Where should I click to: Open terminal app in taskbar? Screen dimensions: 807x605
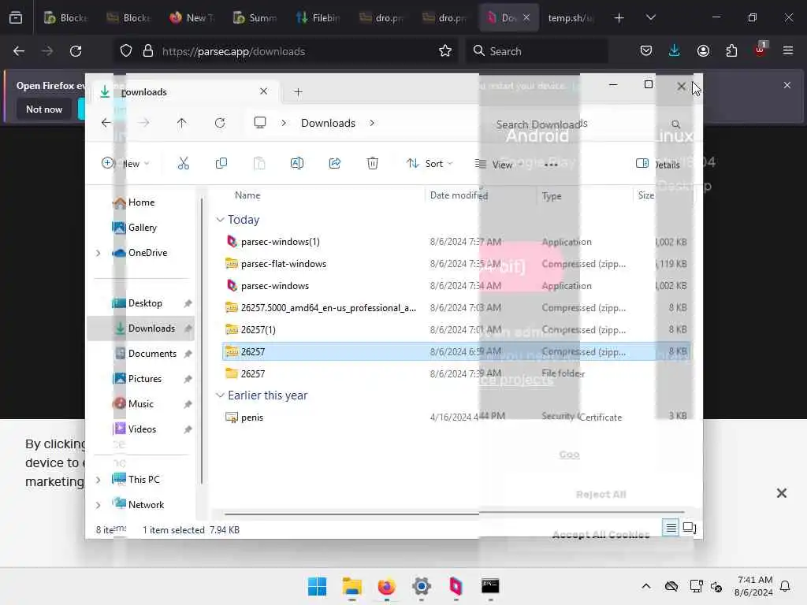(490, 586)
